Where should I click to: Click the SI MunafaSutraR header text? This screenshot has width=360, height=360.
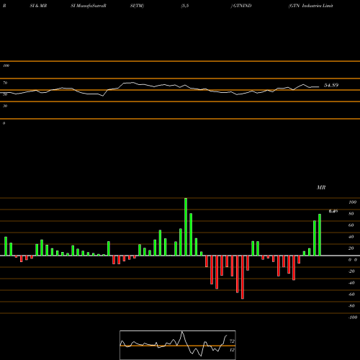click(x=89, y=6)
